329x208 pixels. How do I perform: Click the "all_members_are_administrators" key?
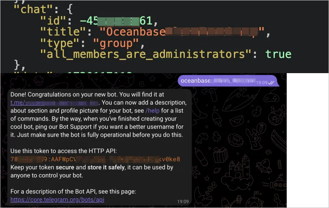click(x=143, y=54)
